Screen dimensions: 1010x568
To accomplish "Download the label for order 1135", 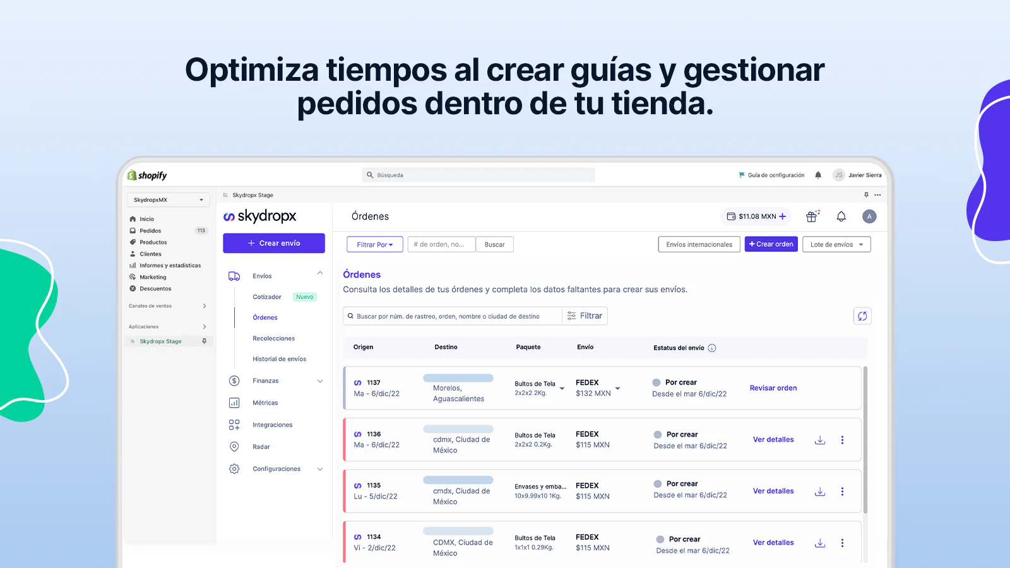I will (820, 491).
